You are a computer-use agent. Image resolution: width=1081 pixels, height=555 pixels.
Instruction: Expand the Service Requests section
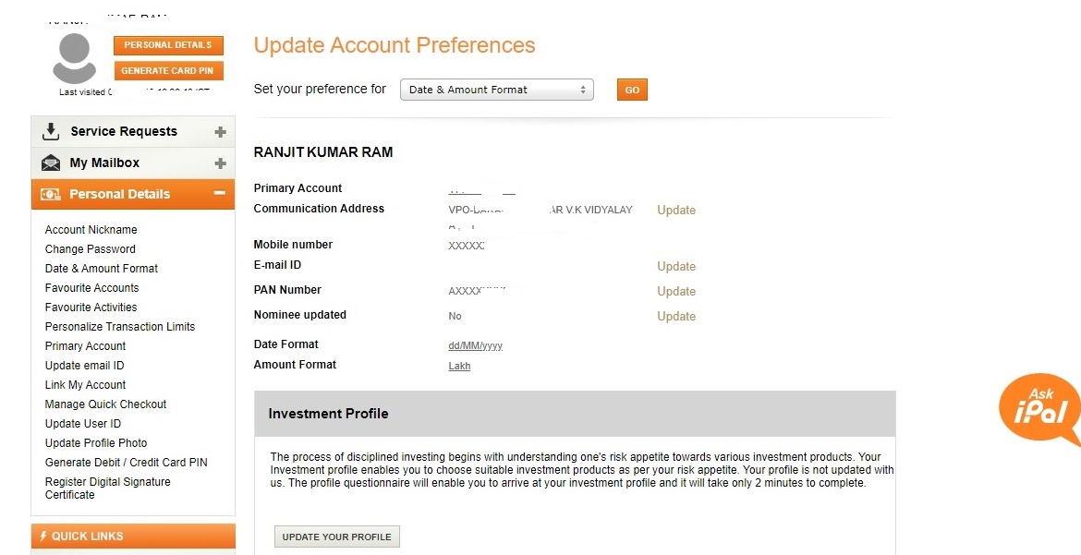[x=220, y=131]
